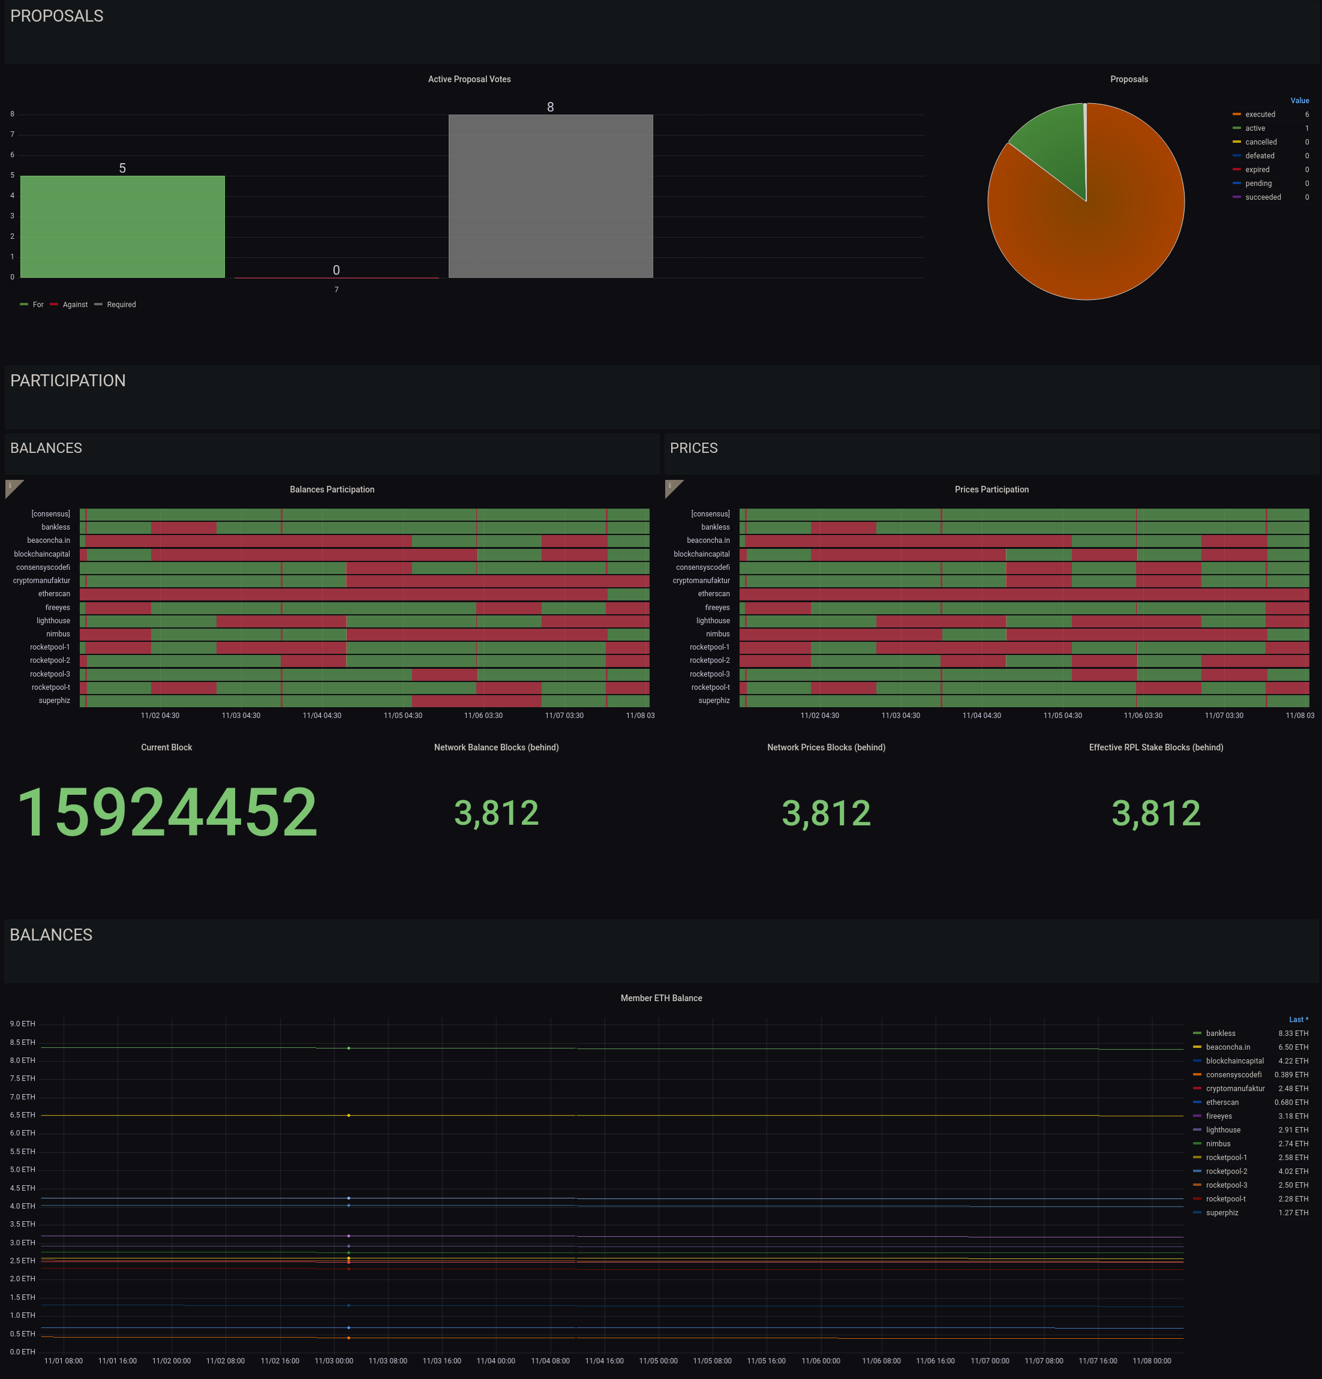
Task: Open Current Block panel title menu
Action: coord(166,747)
